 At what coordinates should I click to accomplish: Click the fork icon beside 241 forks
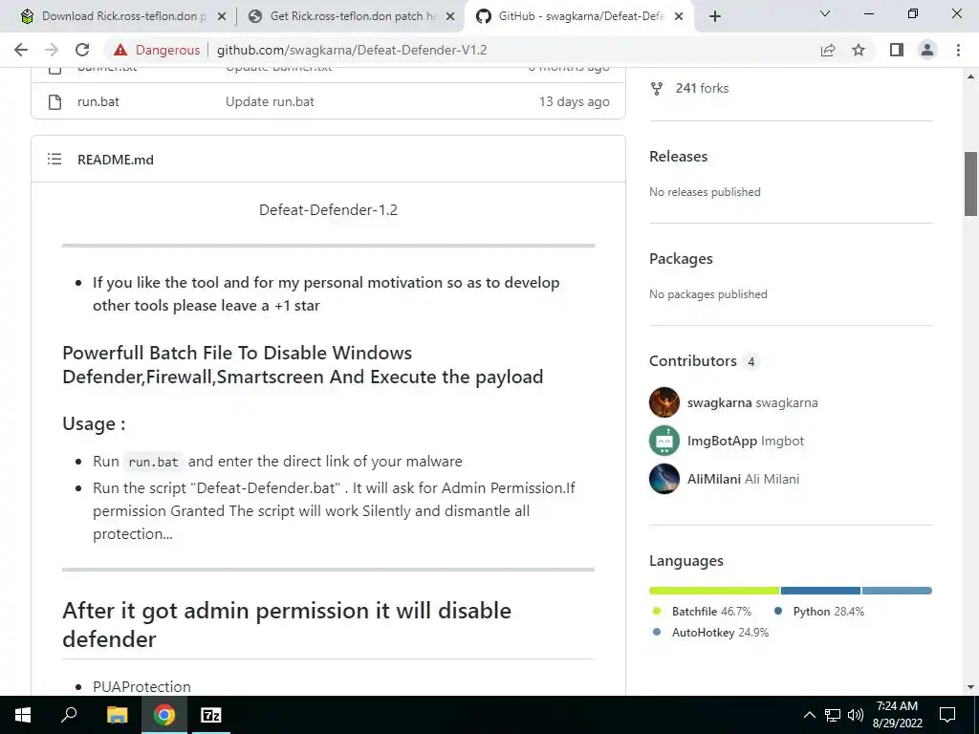coord(657,89)
